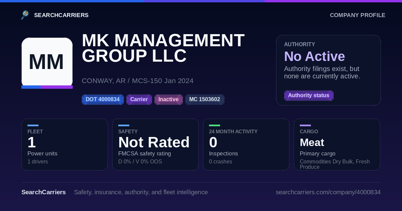The image size is (402, 211).
Task: Click the Inactive status badge
Action: [x=169, y=99]
